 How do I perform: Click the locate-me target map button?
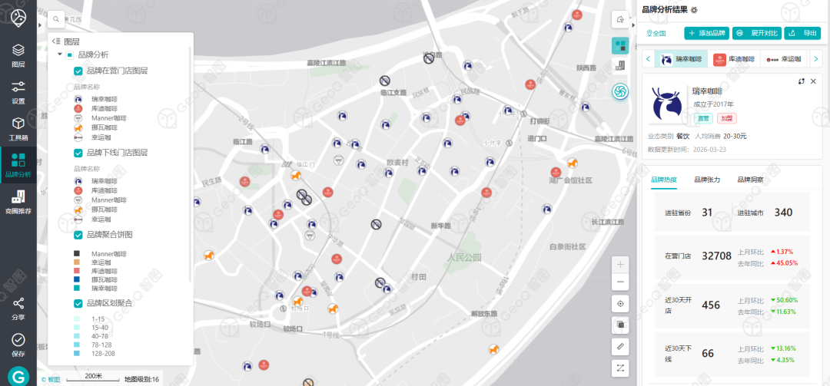click(620, 304)
